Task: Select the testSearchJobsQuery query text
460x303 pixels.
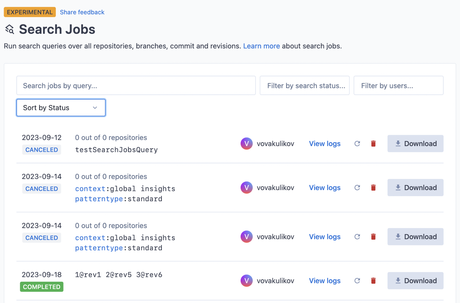Action: coord(116,150)
